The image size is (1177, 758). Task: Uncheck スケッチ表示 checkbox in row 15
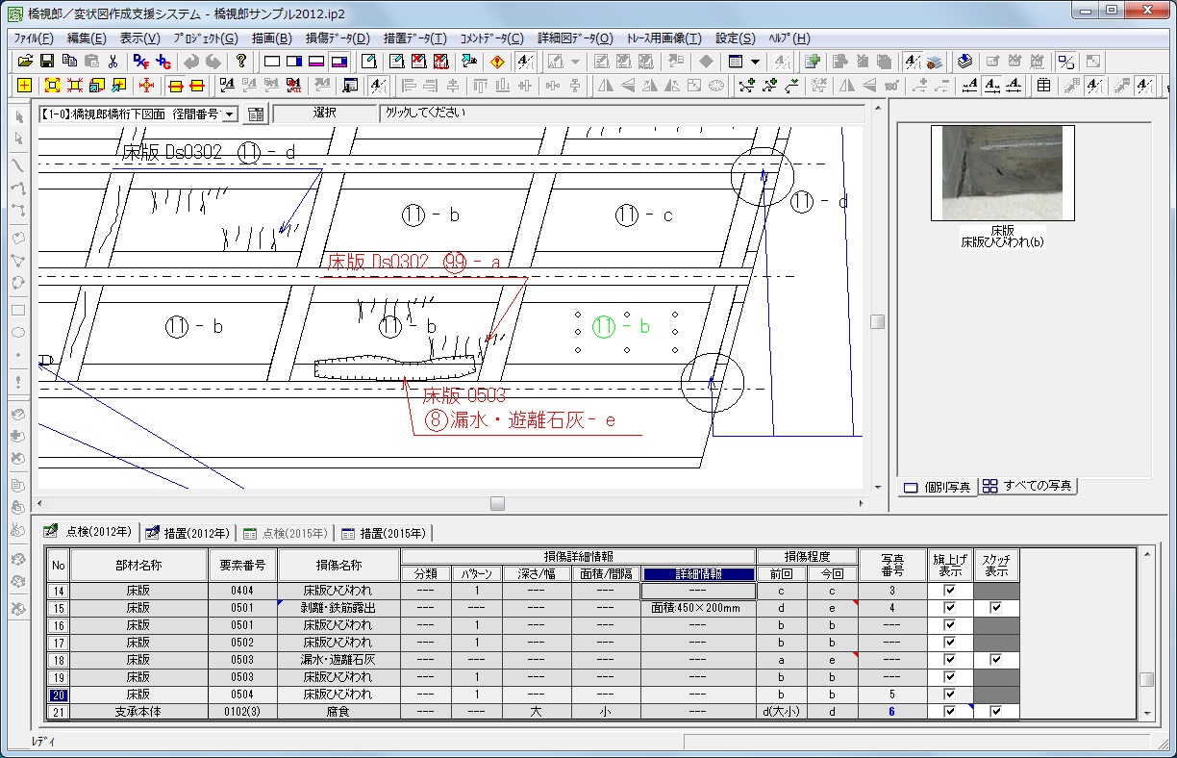[995, 608]
